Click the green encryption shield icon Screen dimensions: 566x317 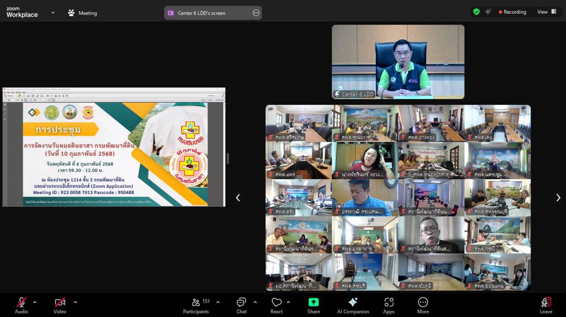tap(476, 12)
